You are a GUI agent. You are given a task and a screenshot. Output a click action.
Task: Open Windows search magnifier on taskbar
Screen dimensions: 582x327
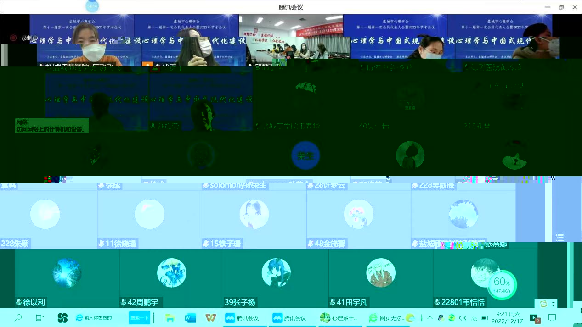[18, 318]
